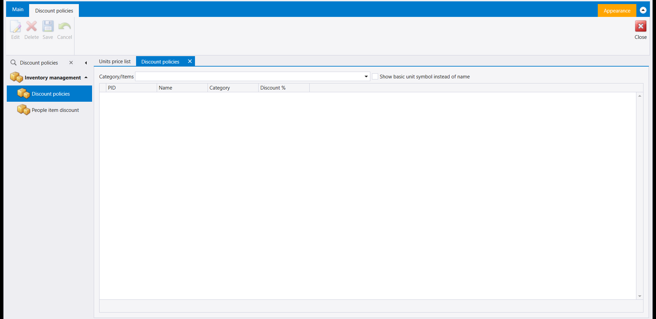The height and width of the screenshot is (319, 656).
Task: Click the search magnifier icon in sidebar
Action: pyautogui.click(x=14, y=63)
